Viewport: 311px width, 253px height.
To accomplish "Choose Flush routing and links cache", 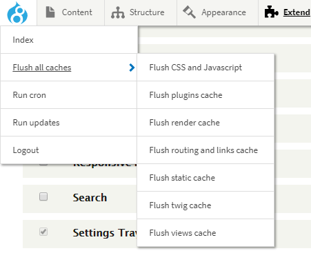I will 205,150.
